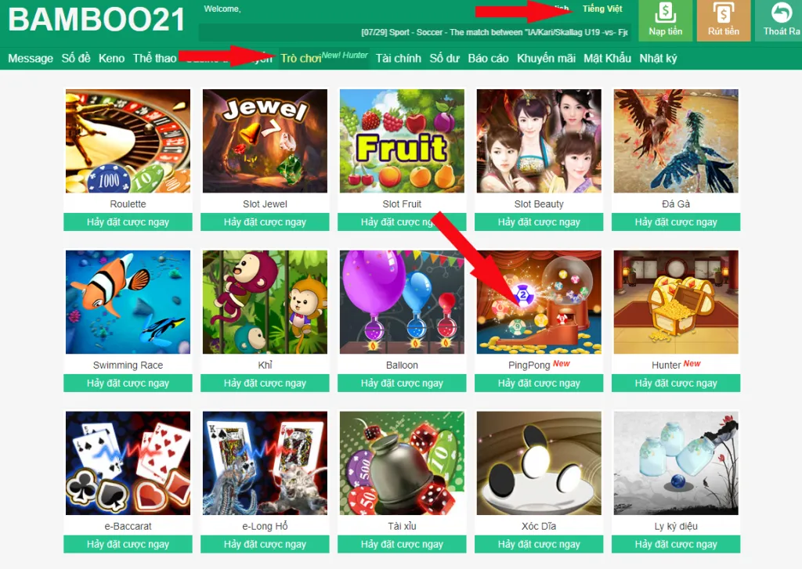Click the BAMBOO21 logo

click(96, 20)
